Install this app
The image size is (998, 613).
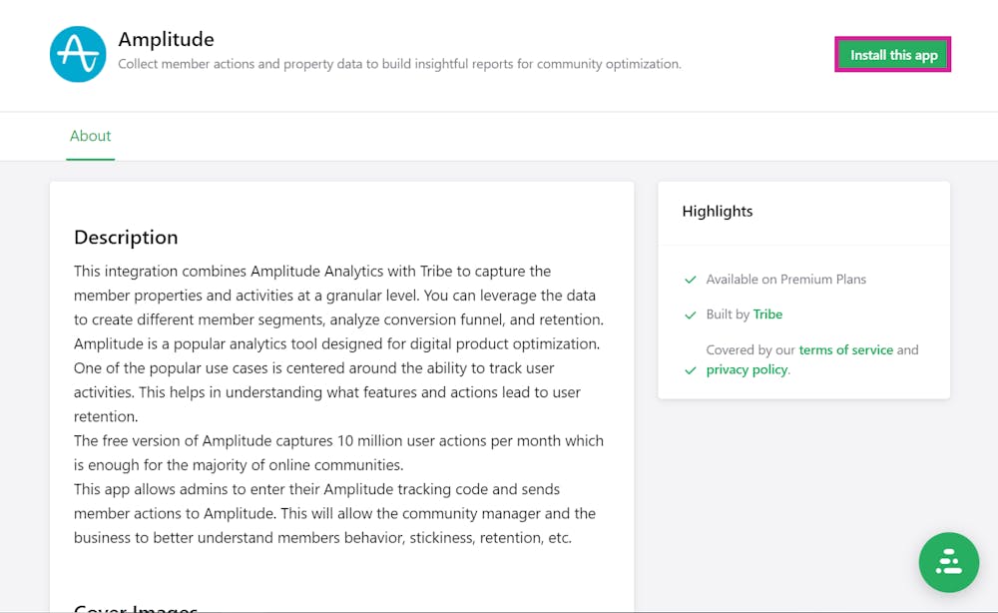click(x=893, y=55)
